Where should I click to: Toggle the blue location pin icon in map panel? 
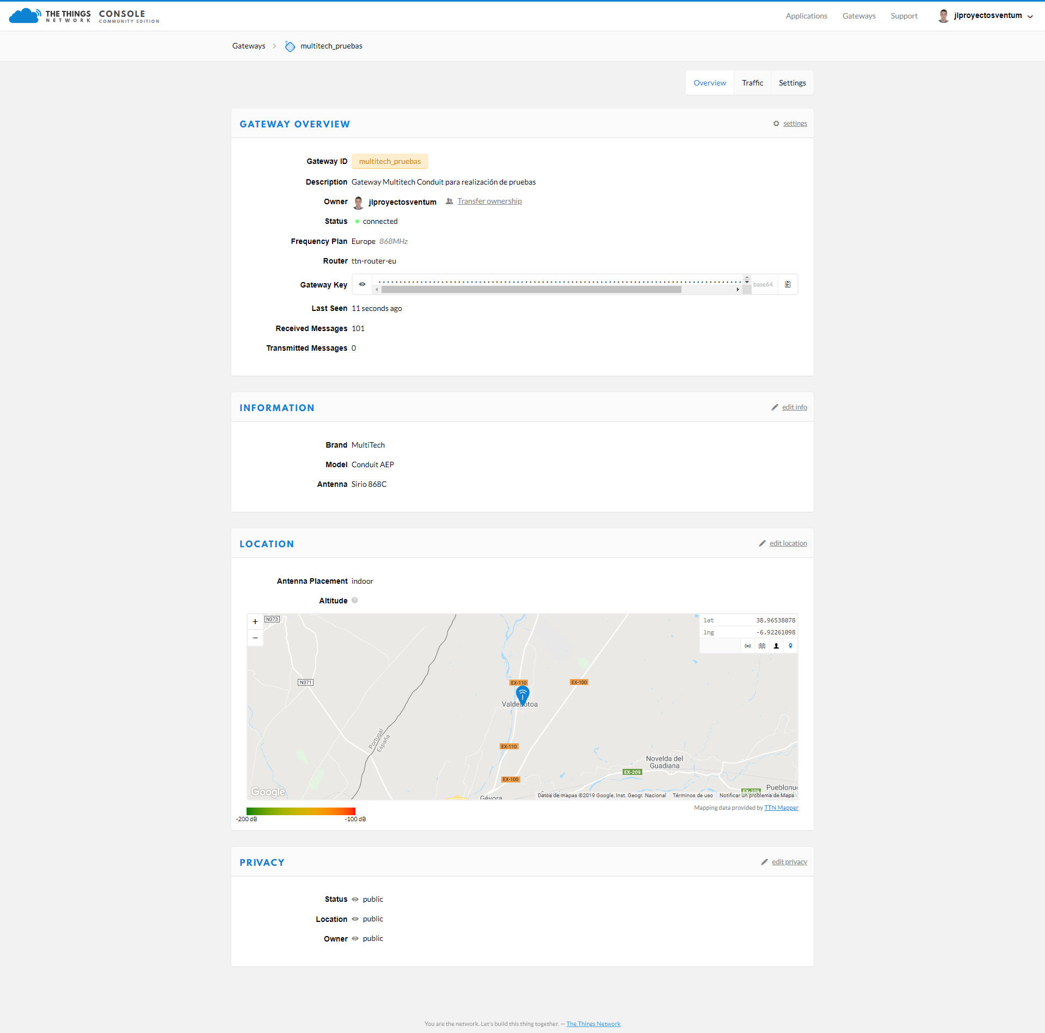coord(790,646)
